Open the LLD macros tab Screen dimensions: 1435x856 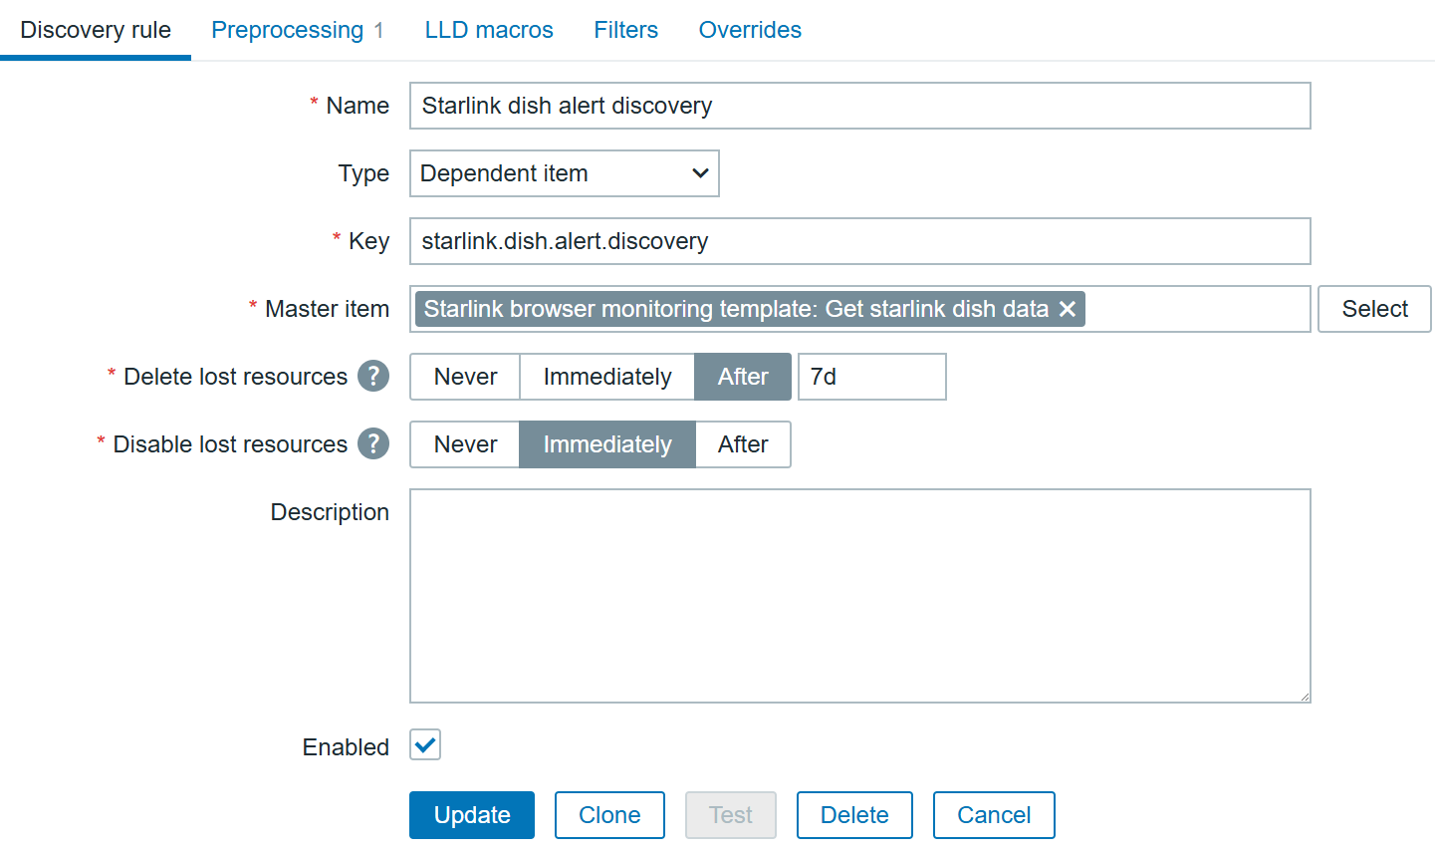[x=489, y=30]
